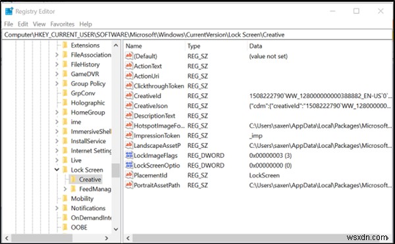This screenshot has width=395, height=244.
Task: Click the tree pane scroll up arrow
Action: pos(116,45)
